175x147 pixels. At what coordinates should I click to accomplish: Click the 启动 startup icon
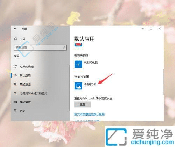(15, 111)
